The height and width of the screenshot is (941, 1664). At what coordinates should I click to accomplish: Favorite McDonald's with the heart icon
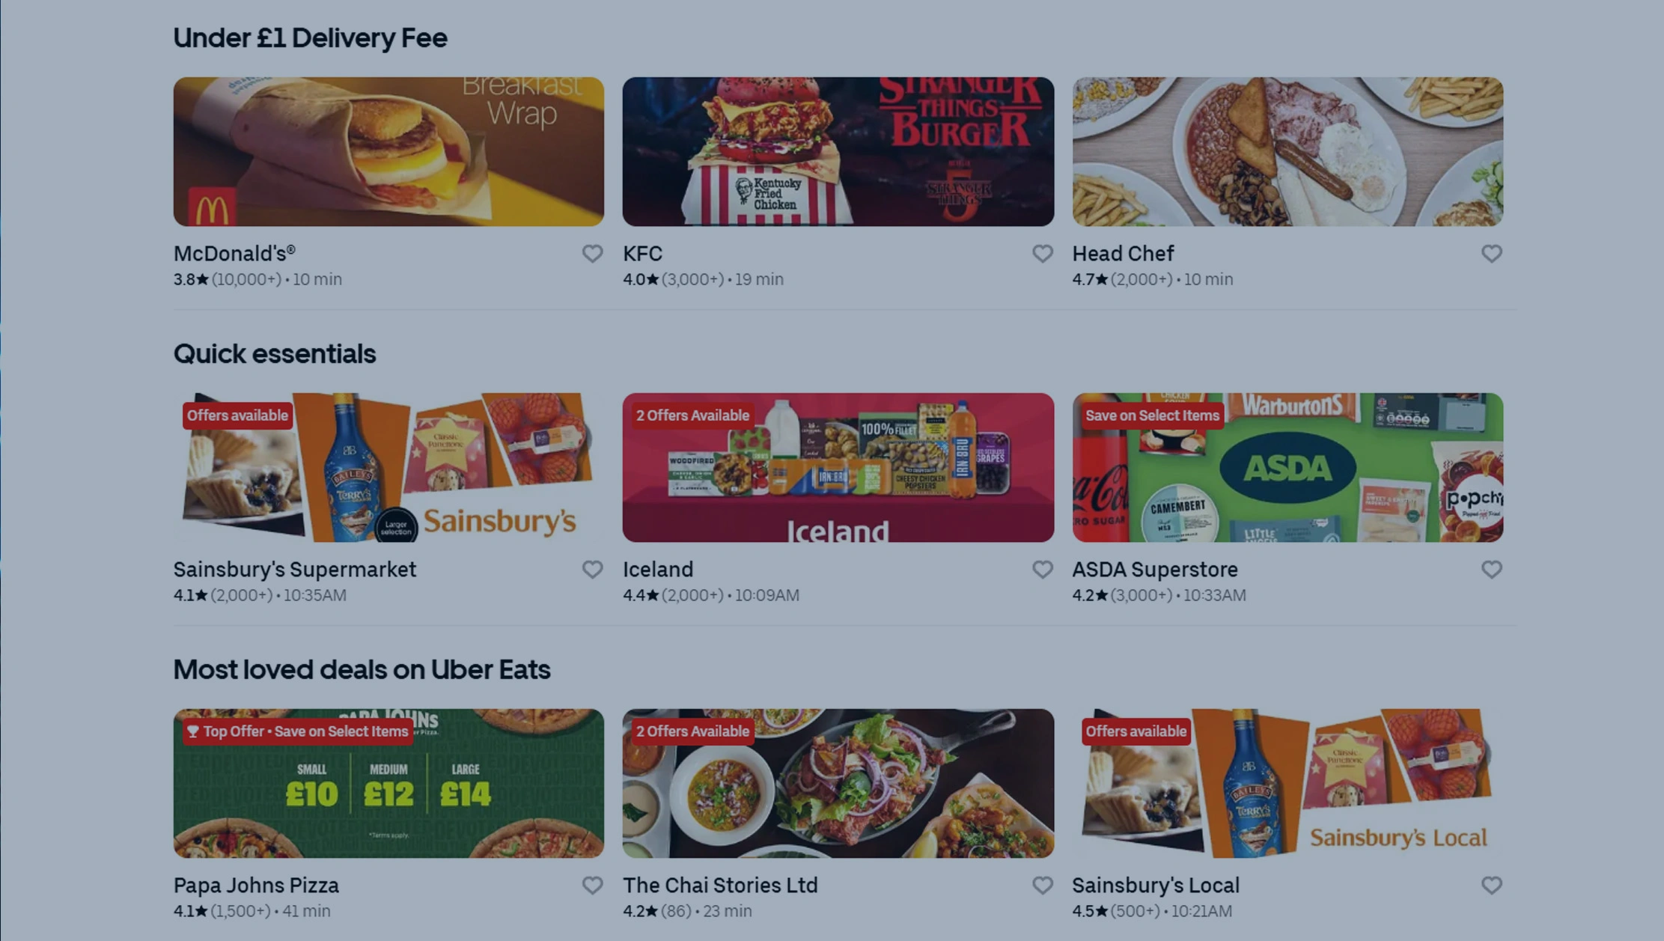click(x=592, y=254)
